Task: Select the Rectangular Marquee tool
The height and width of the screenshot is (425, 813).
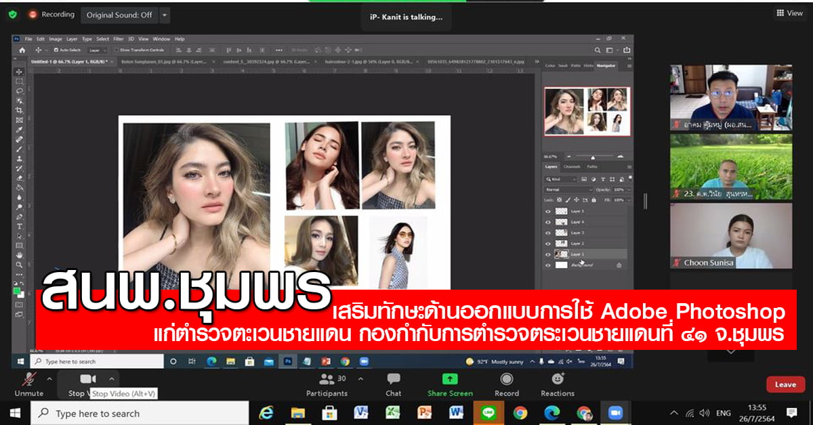Action: [20, 81]
